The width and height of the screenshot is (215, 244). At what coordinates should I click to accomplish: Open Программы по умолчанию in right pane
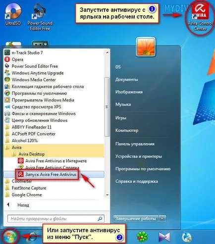(x=143, y=169)
